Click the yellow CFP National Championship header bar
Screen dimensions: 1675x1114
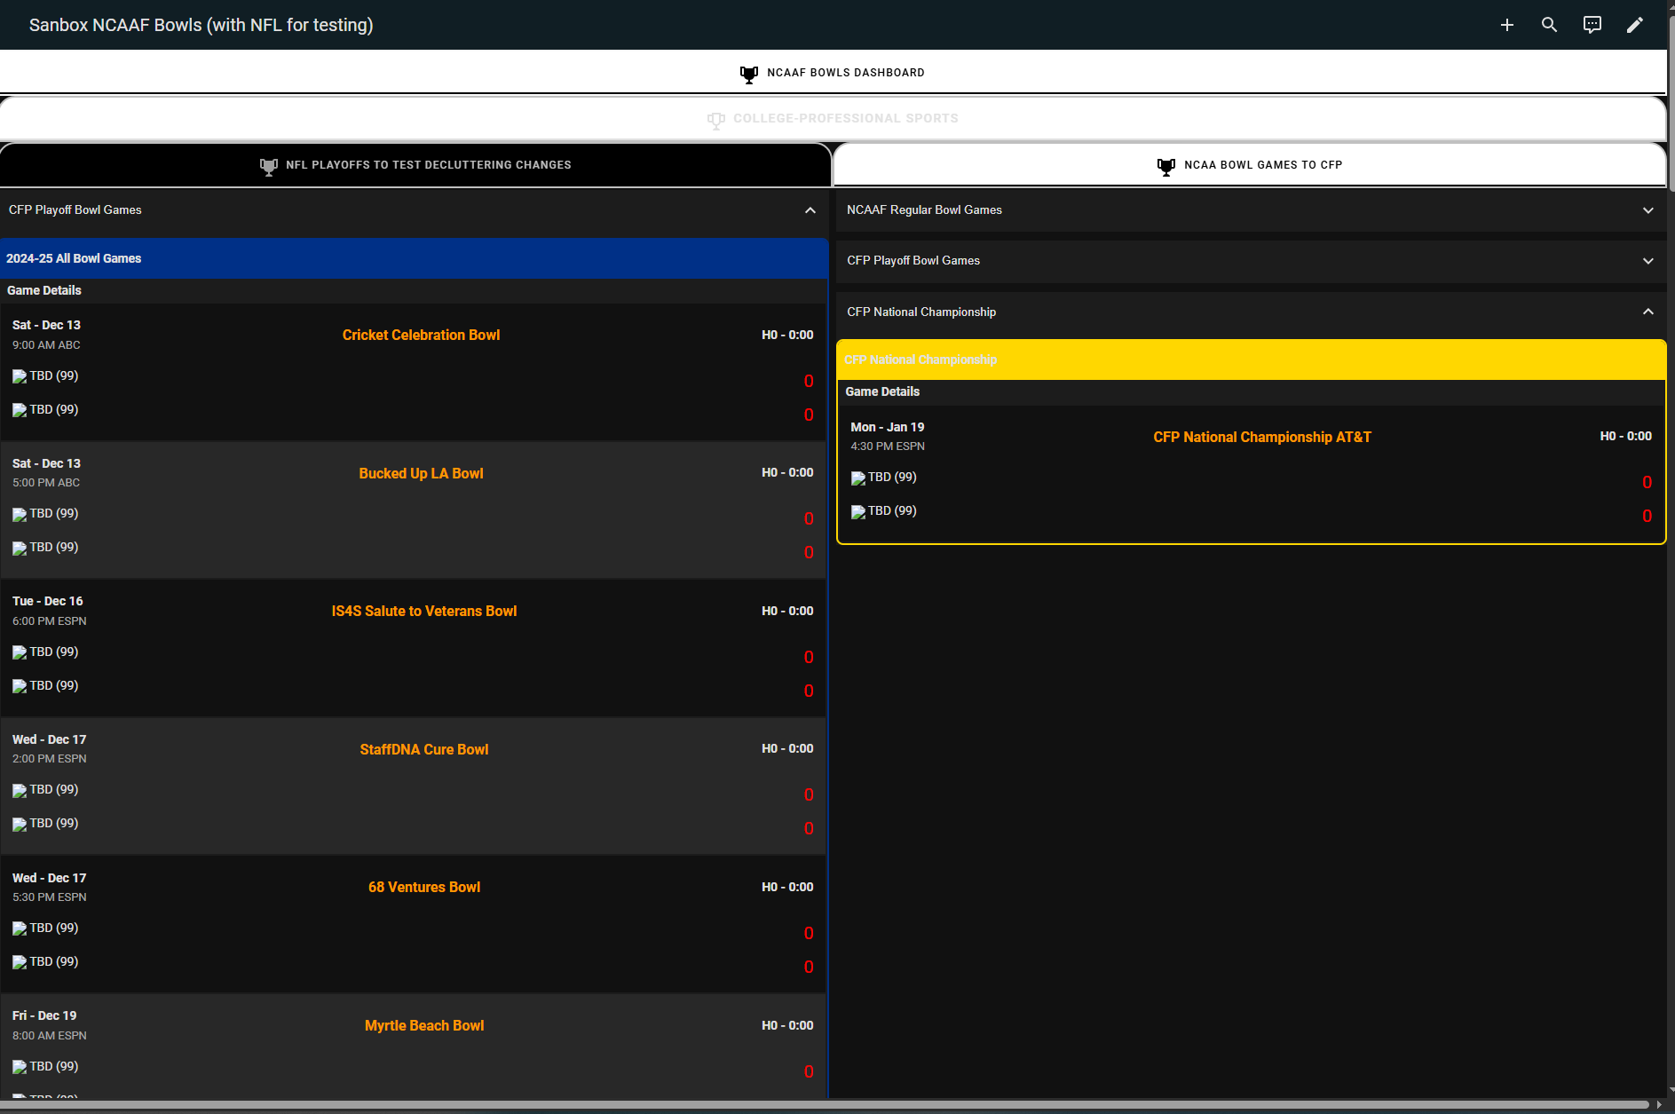pyautogui.click(x=1251, y=359)
